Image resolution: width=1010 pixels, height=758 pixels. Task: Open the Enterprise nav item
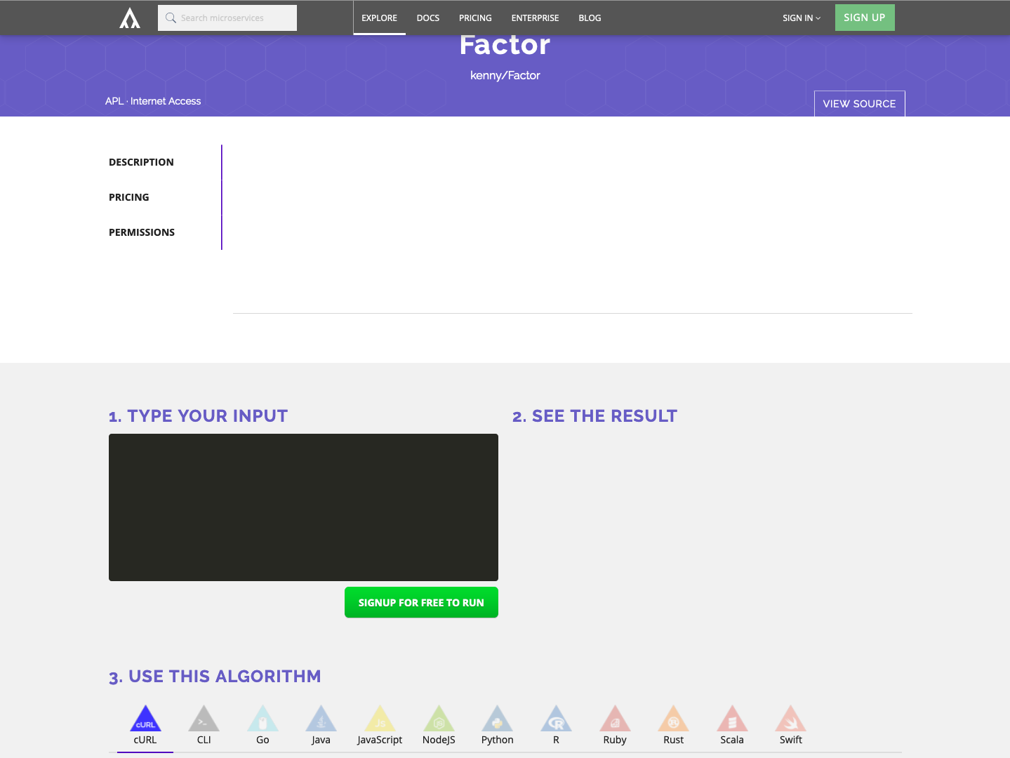535,18
